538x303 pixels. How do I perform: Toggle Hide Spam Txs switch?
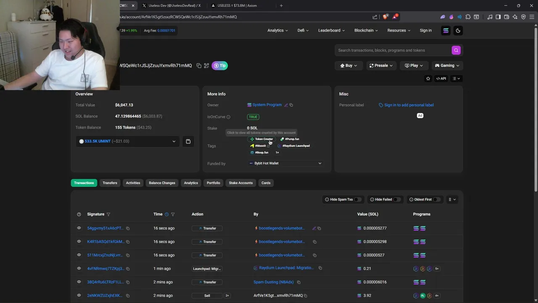click(357, 199)
